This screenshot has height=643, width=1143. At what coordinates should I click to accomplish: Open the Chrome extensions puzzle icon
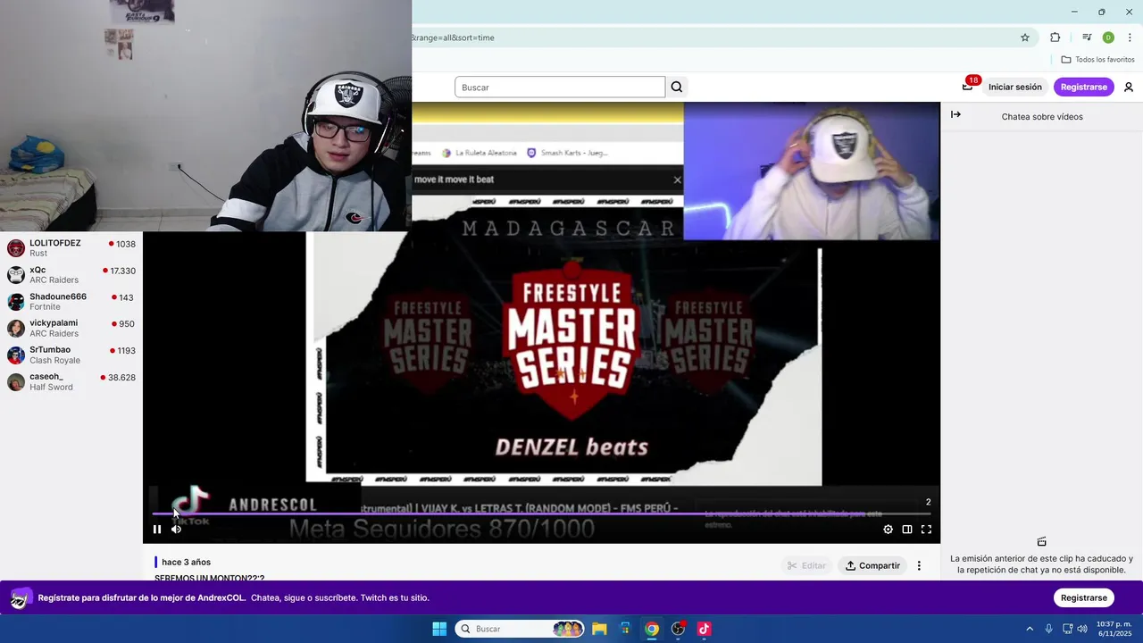[1055, 38]
